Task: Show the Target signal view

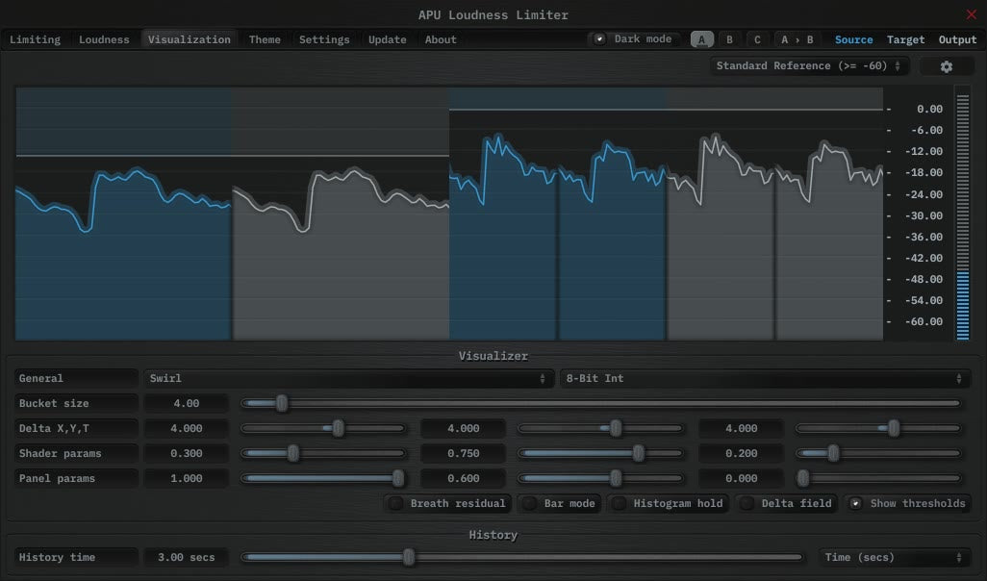Action: tap(906, 39)
